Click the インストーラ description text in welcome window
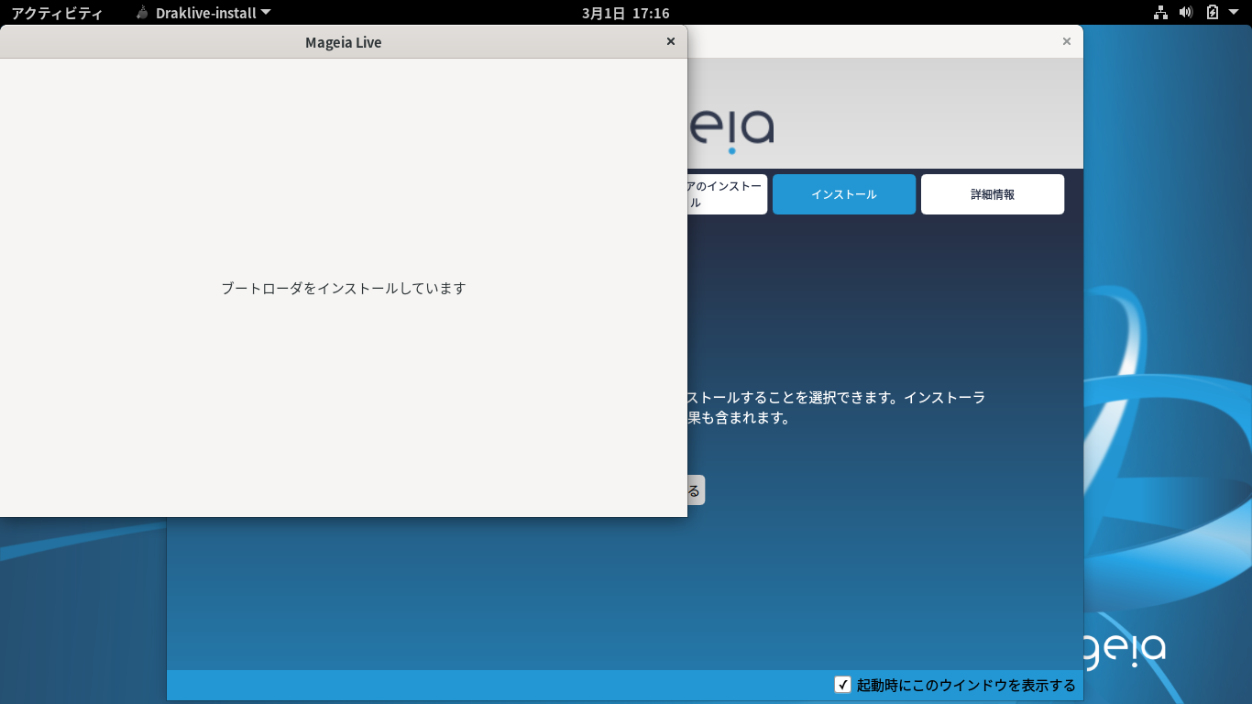Image resolution: width=1252 pixels, height=704 pixels. tap(837, 408)
